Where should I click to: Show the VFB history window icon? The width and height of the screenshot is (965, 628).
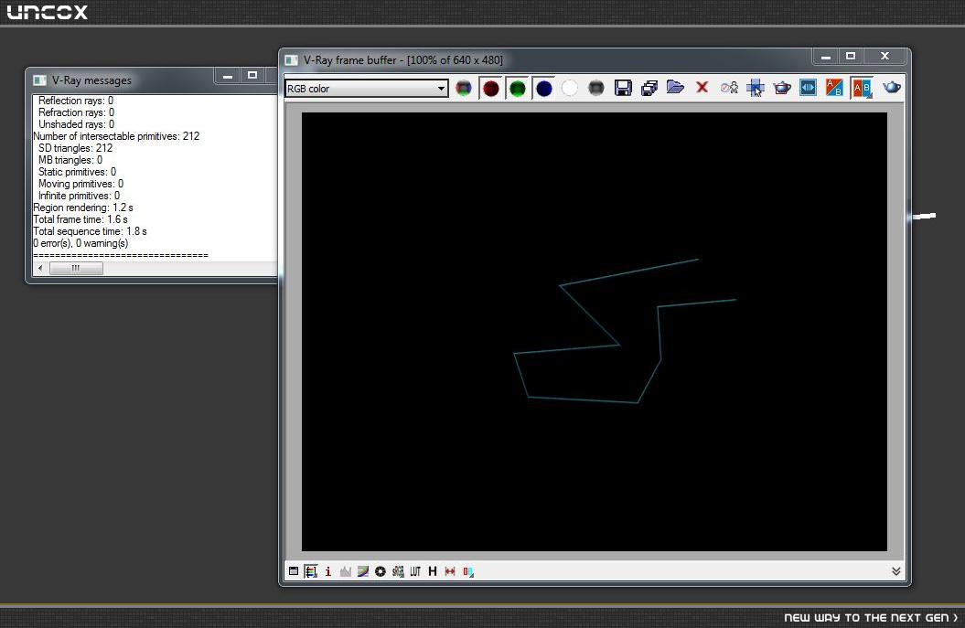(x=294, y=571)
